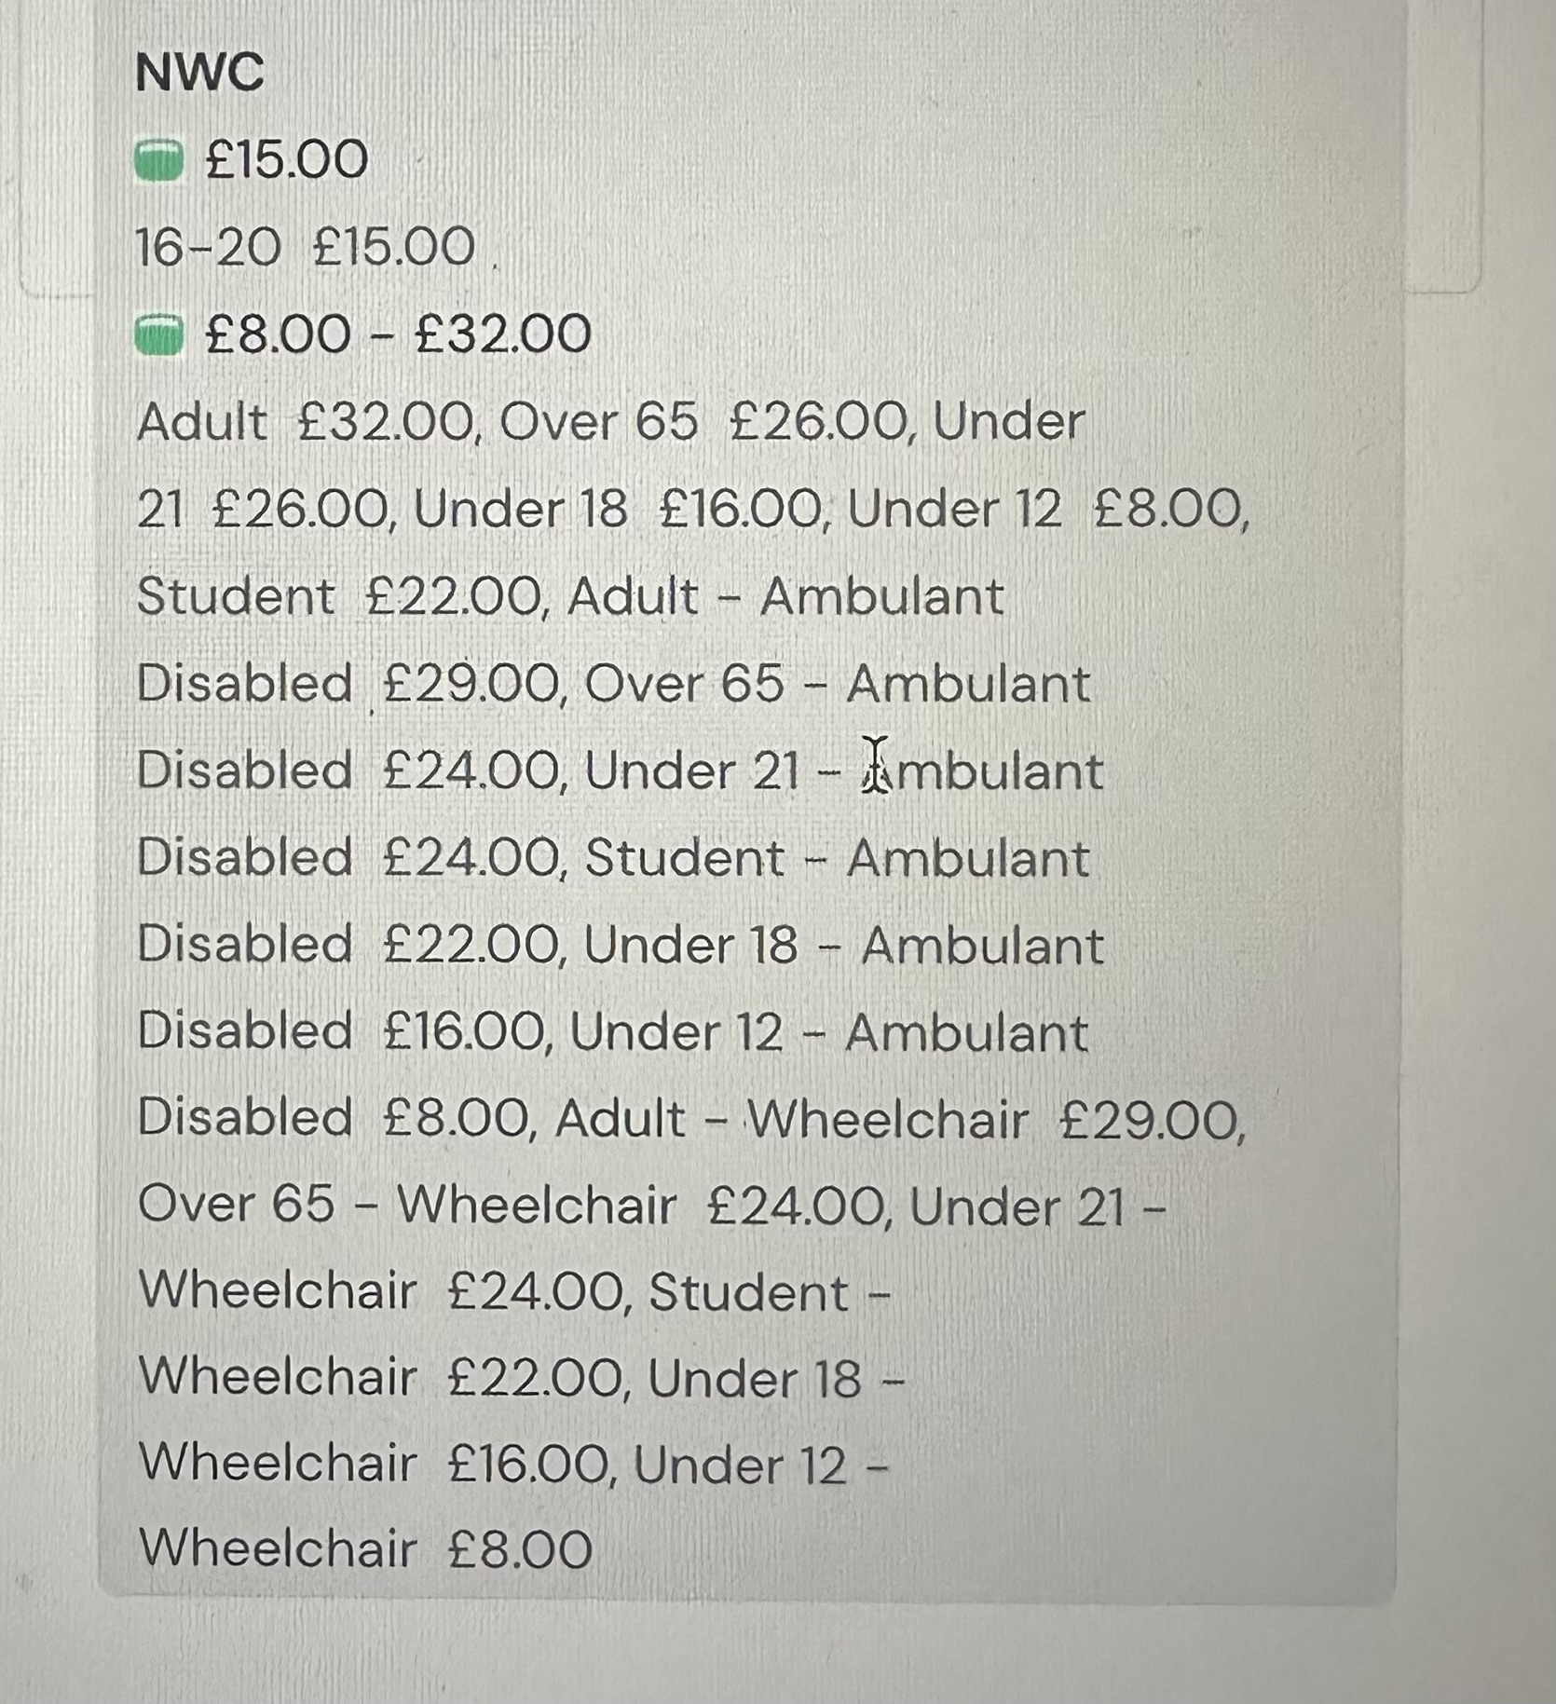The height and width of the screenshot is (1704, 1556).
Task: Click the Under 12 – Ambulant text
Action: [828, 1032]
